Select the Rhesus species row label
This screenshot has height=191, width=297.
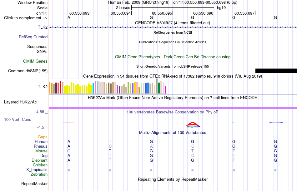tap(41, 146)
